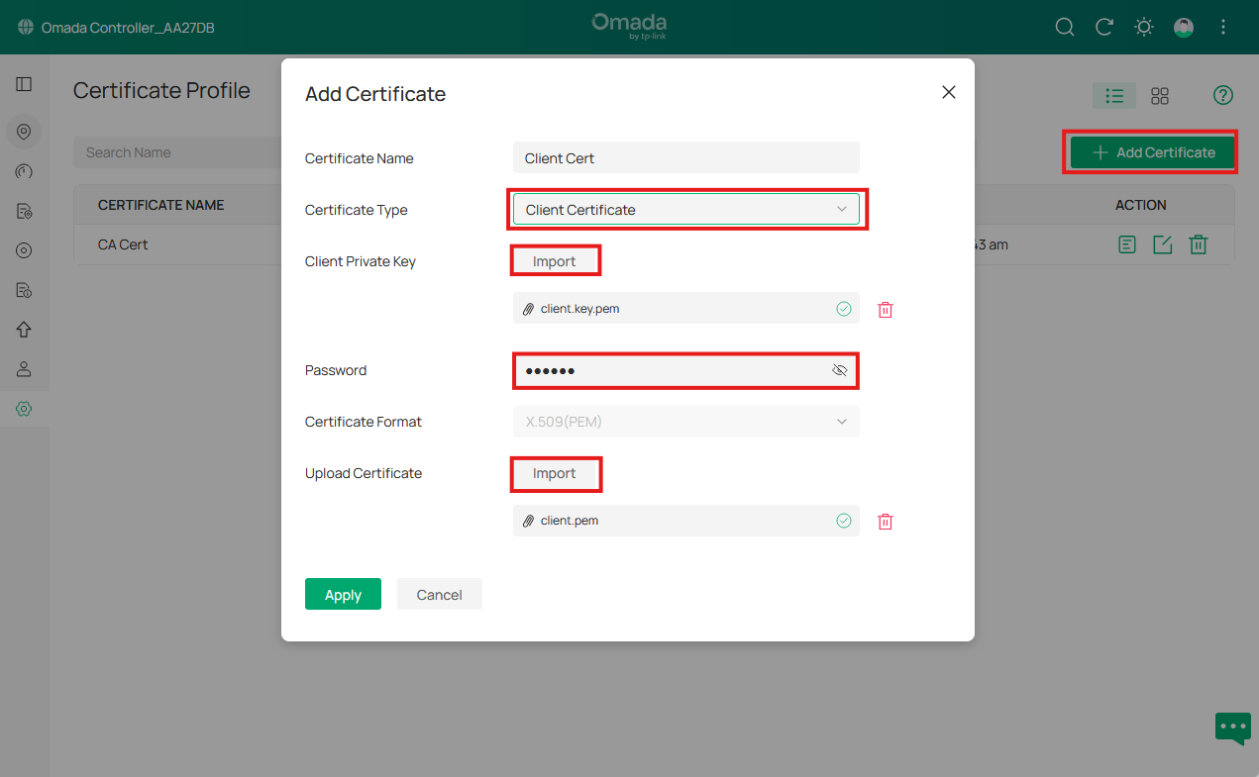
Task: Cancel the Add Certificate dialog
Action: (439, 594)
